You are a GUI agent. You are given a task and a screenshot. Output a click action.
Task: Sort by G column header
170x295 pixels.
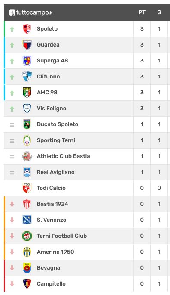pyautogui.click(x=159, y=12)
